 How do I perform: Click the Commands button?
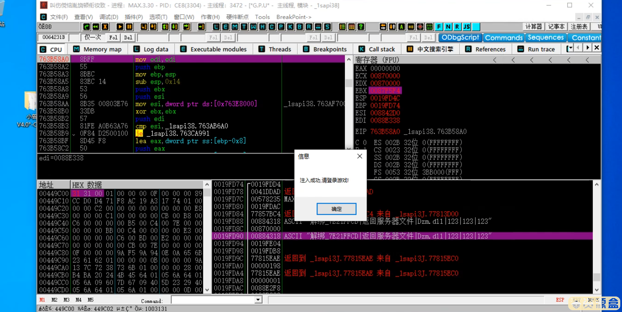[x=504, y=38]
